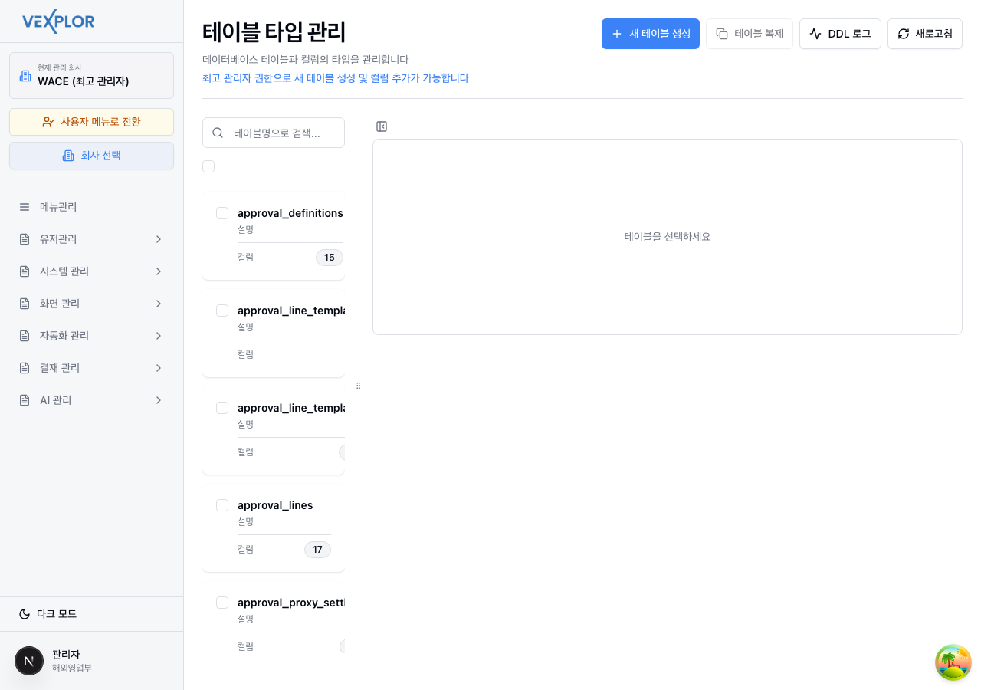Check the approval_definitions table checkbox
Screen dimensions: 981x690
222,213
